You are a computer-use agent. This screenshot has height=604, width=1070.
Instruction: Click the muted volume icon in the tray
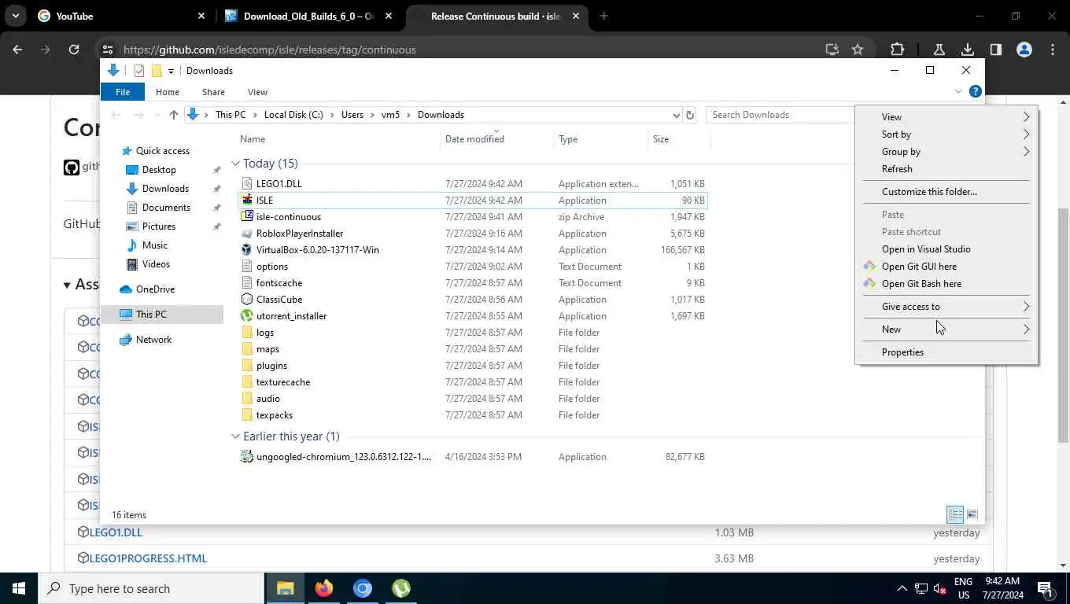tap(939, 588)
